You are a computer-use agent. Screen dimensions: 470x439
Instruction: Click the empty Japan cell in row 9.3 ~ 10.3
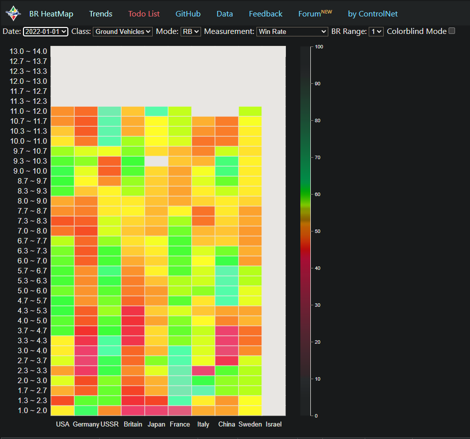(x=156, y=161)
